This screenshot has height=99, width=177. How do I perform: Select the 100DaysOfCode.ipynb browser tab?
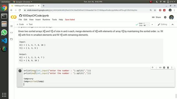[25, 5]
